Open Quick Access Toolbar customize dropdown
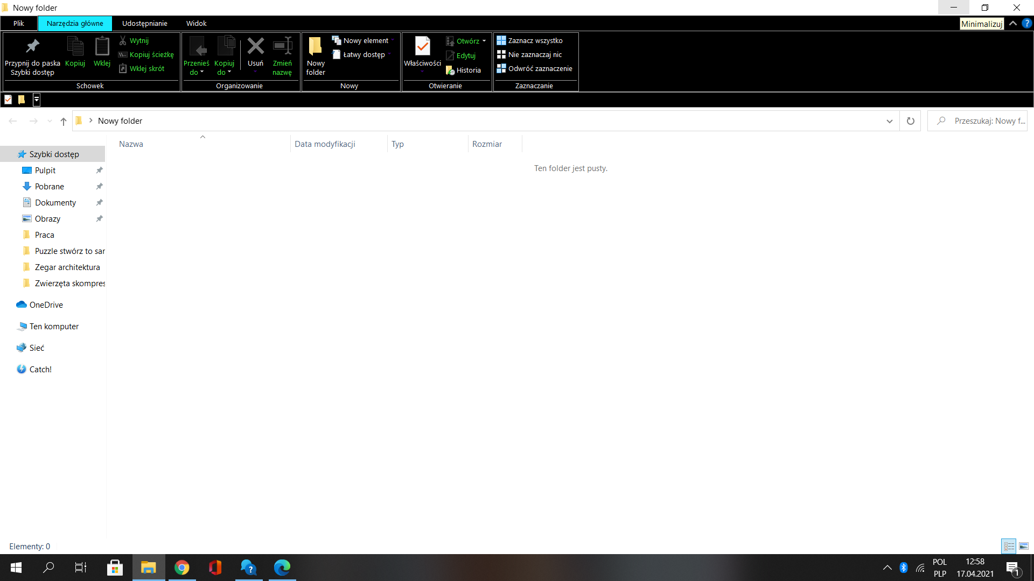Viewport: 1034px width, 581px height. 37,100
